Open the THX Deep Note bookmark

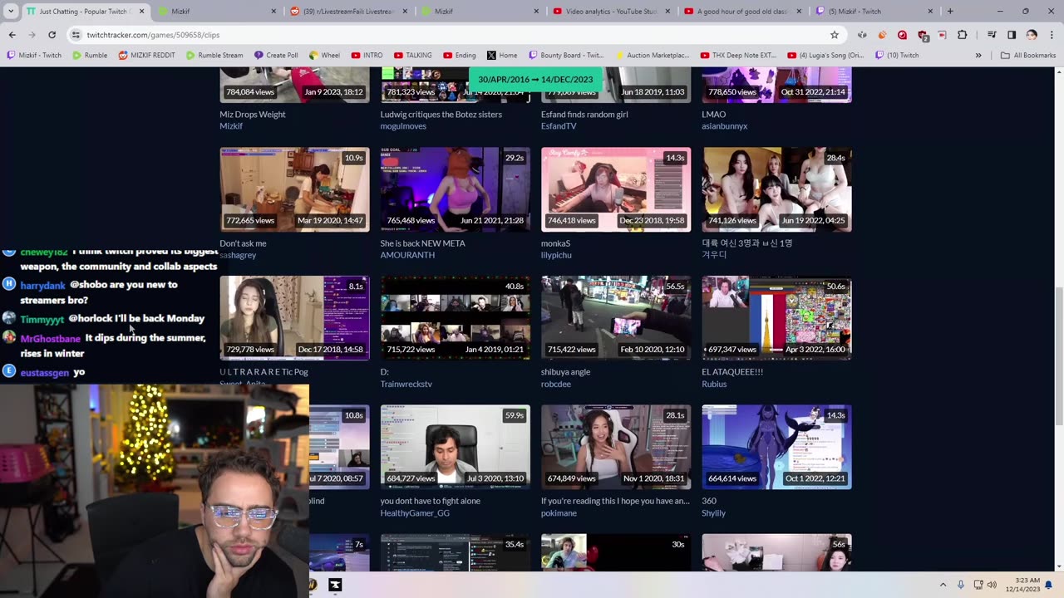click(738, 56)
